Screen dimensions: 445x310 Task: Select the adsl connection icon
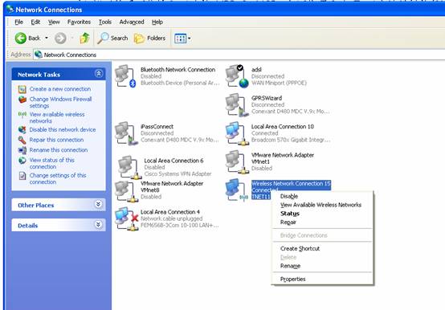[237, 76]
